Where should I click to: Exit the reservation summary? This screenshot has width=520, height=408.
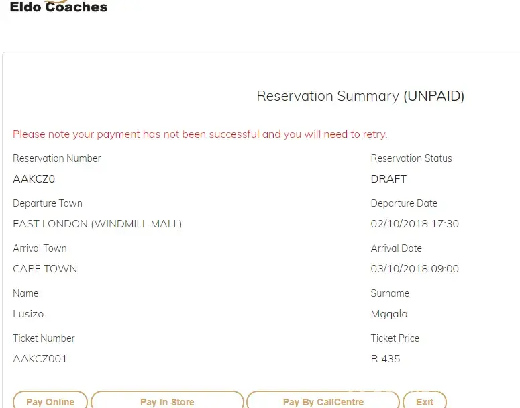click(x=424, y=401)
